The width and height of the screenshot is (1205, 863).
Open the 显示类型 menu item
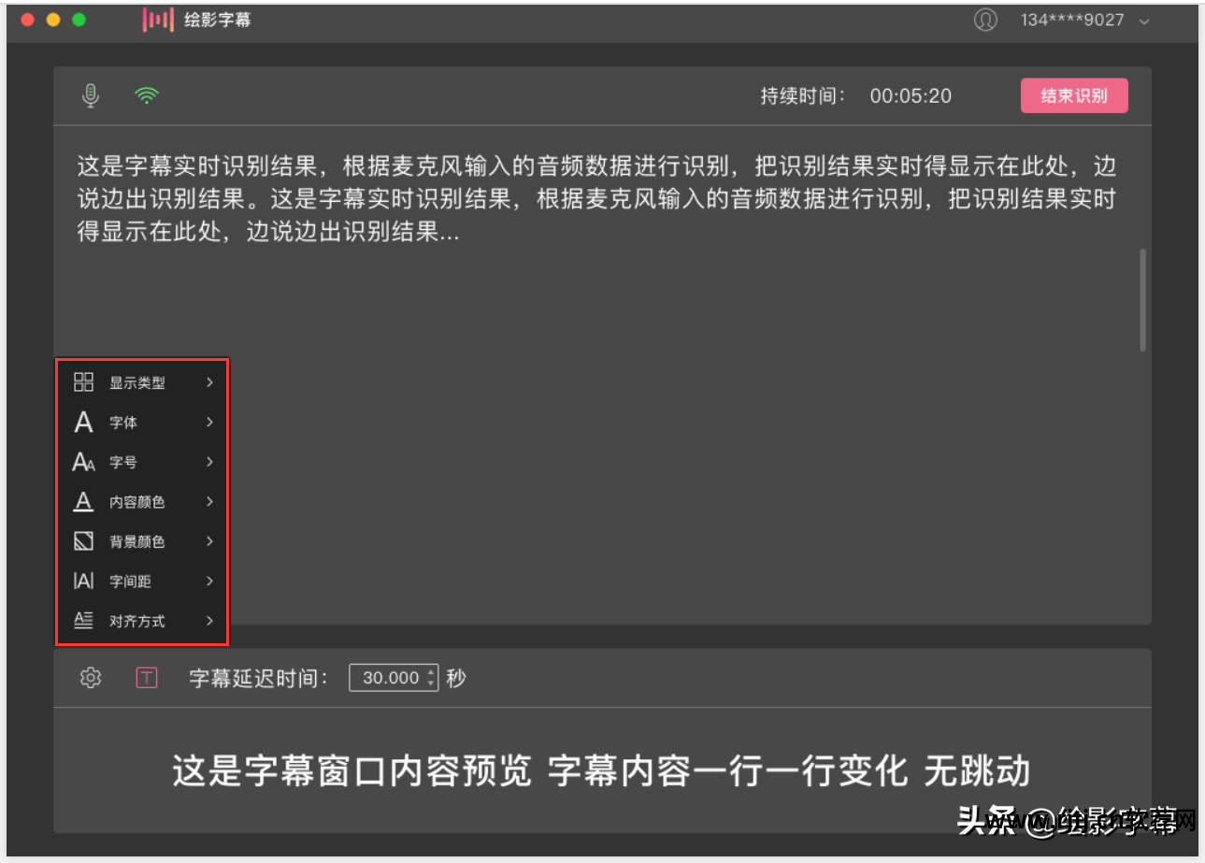tap(142, 382)
